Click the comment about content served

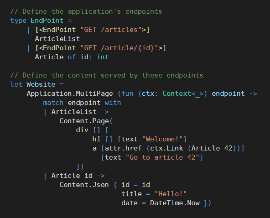(x=107, y=75)
